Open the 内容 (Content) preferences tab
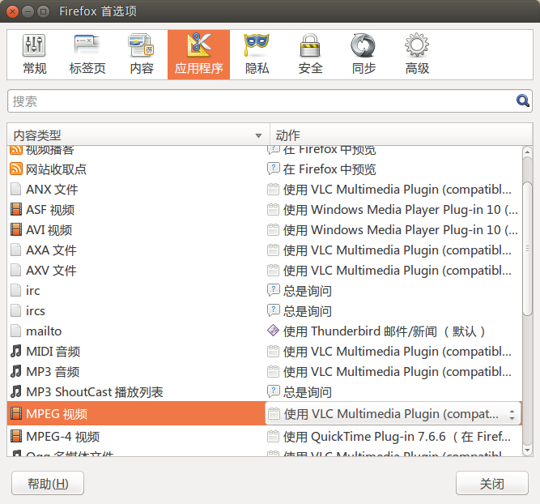Viewport: 540px width, 504px height. 142,54
